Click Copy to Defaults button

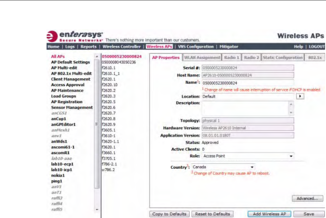click(x=169, y=214)
